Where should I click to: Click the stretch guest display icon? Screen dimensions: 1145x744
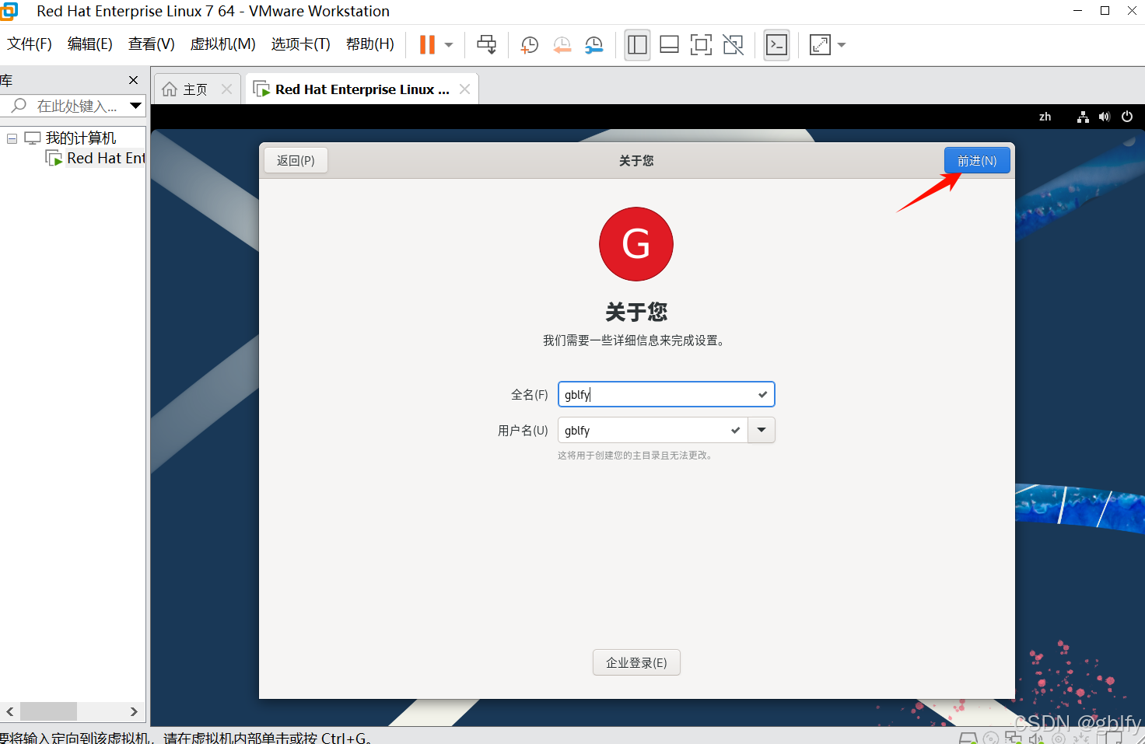point(820,44)
